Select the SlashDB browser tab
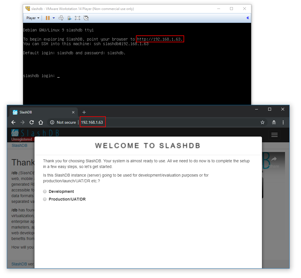 [x=43, y=112]
